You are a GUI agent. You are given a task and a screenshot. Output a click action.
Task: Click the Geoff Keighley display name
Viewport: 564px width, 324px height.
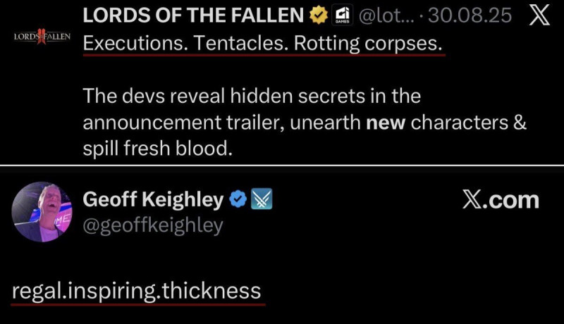(153, 200)
